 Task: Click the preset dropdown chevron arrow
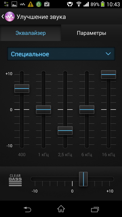(x=108, y=54)
